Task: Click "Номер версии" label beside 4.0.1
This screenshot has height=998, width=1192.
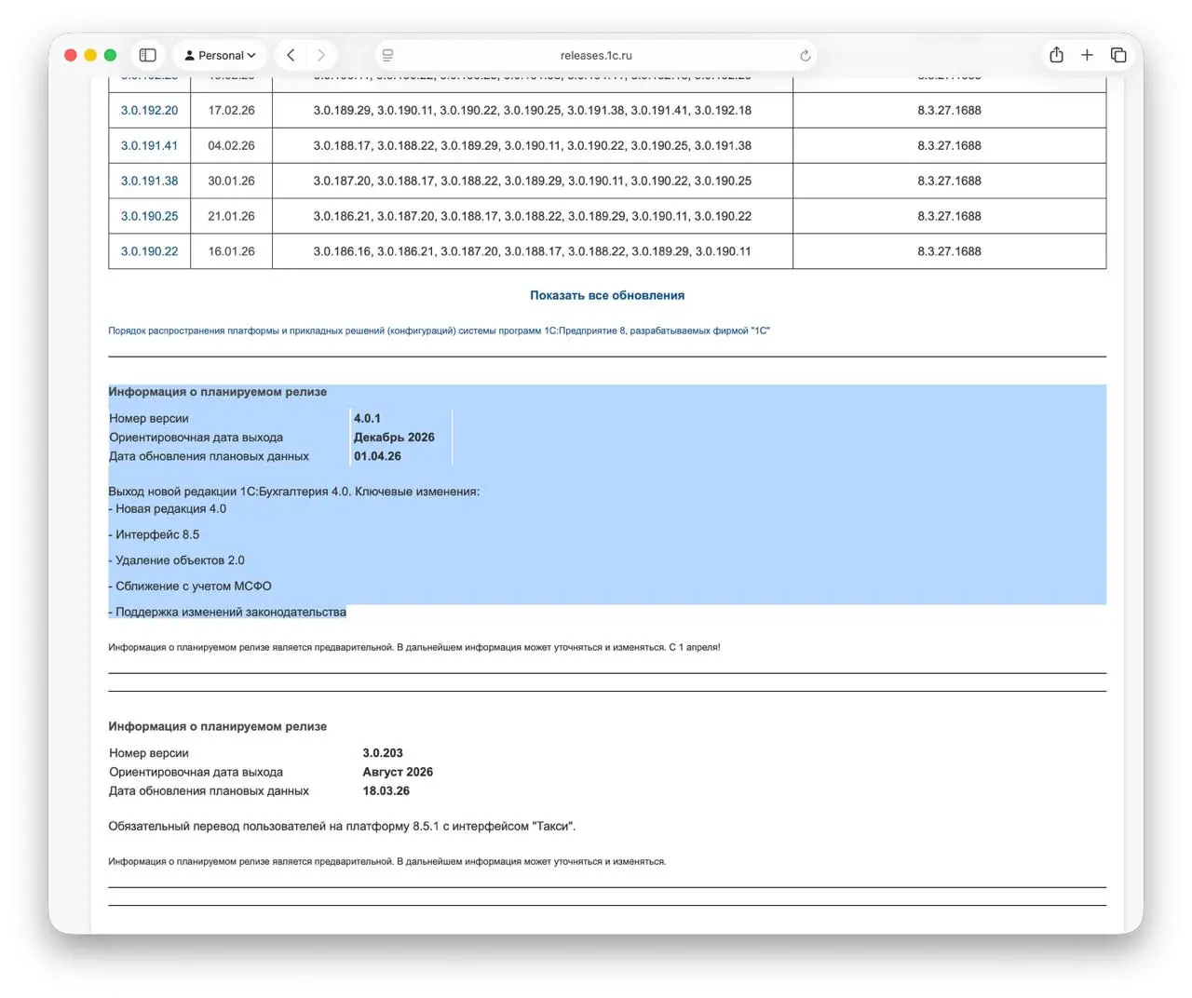Action: click(149, 419)
